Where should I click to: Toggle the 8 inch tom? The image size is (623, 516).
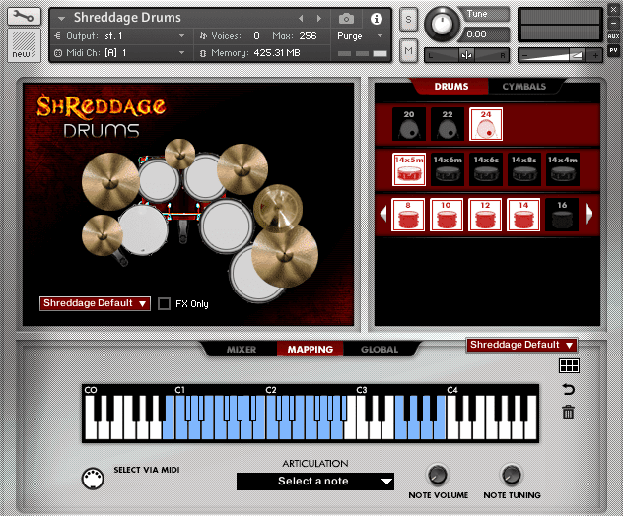408,215
